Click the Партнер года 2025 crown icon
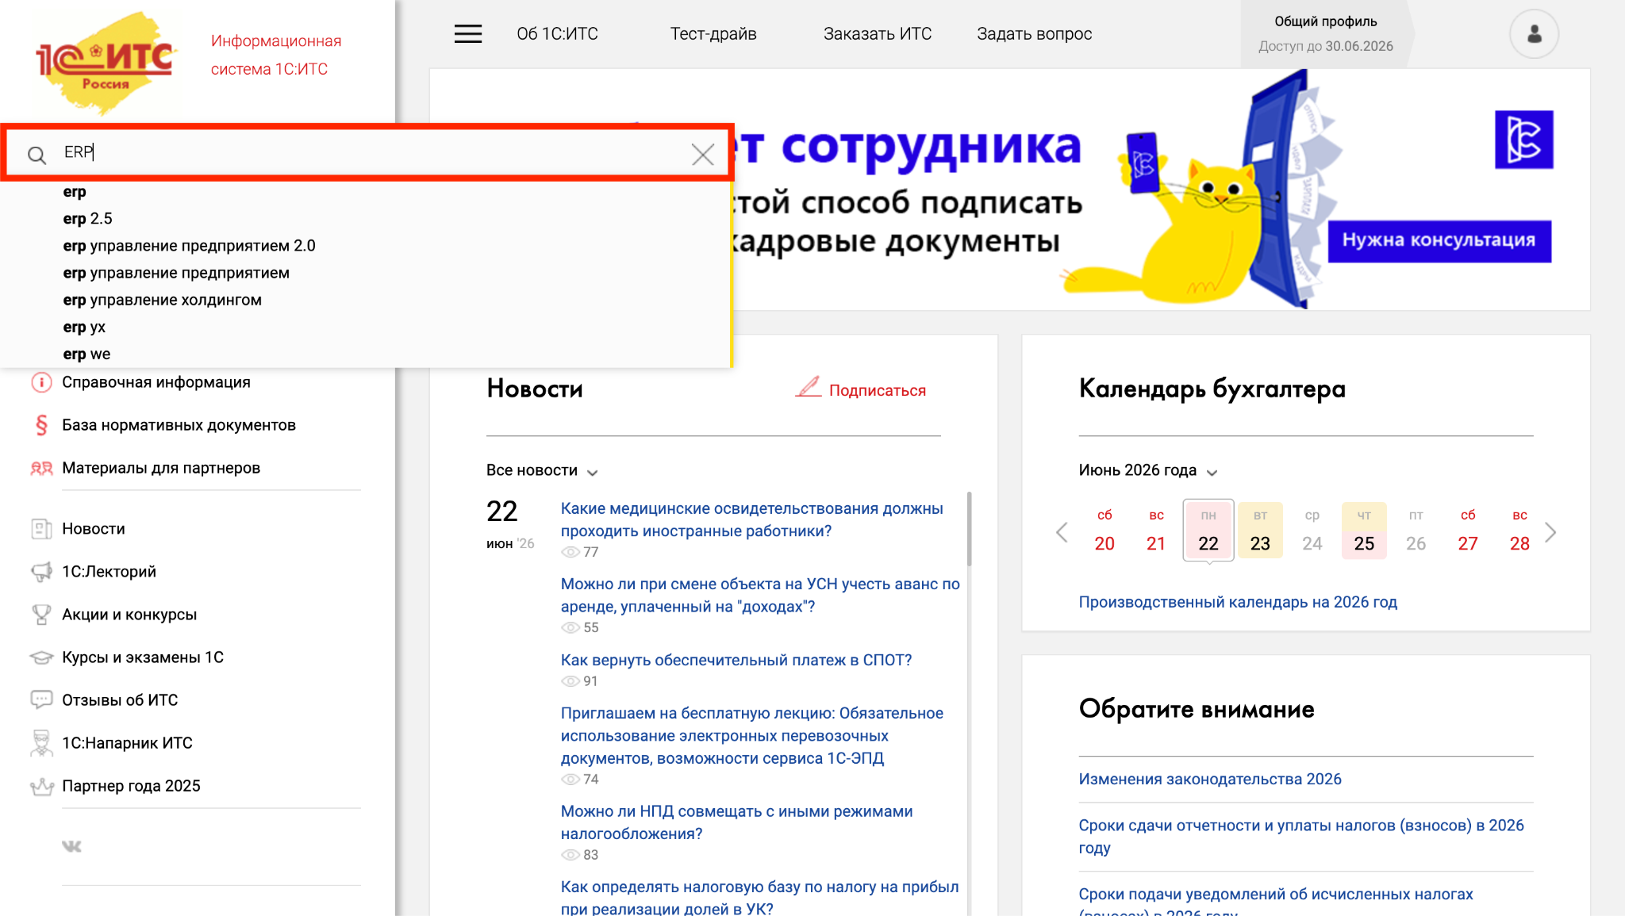The height and width of the screenshot is (916, 1625). coord(41,786)
